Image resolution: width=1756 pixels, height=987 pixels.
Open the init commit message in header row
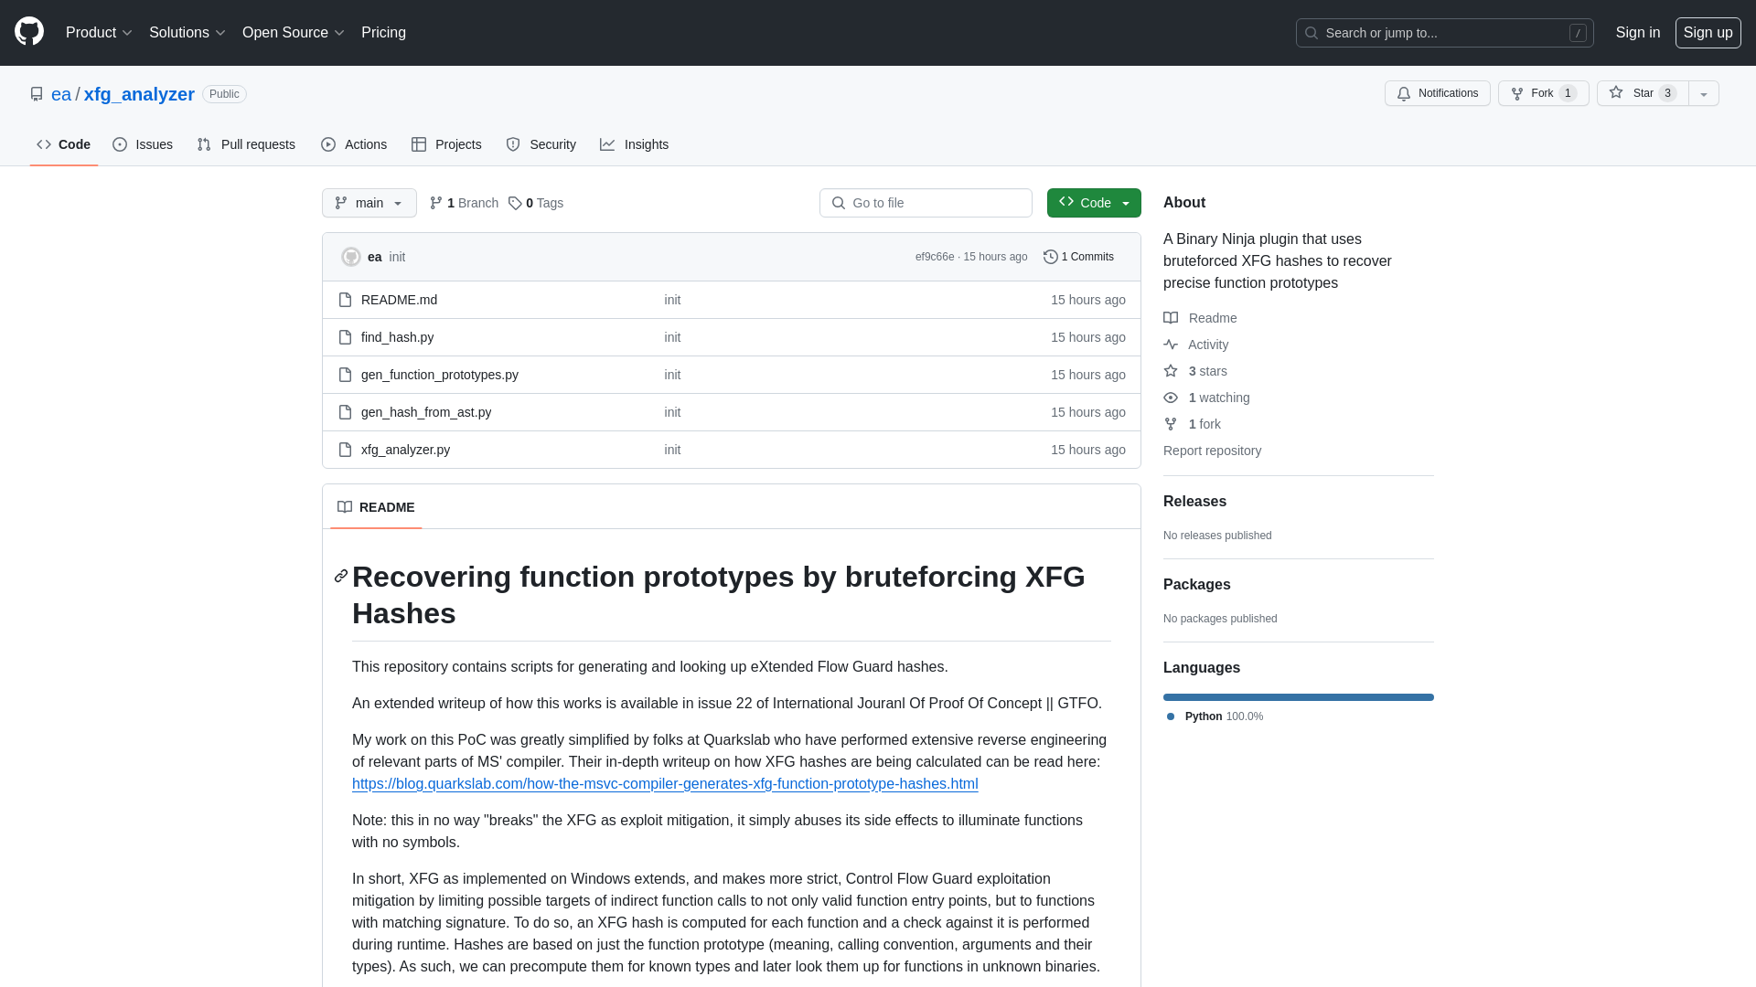click(x=397, y=257)
